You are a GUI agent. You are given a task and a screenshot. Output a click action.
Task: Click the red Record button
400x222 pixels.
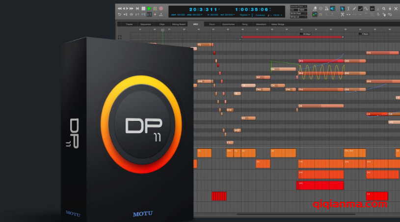pos(161,8)
